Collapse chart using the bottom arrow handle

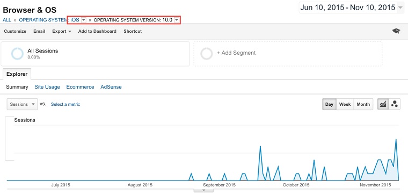click(x=204, y=190)
